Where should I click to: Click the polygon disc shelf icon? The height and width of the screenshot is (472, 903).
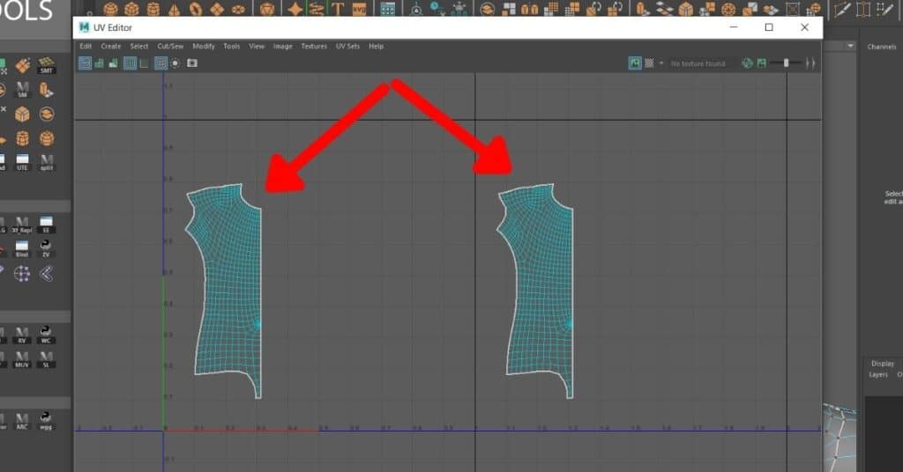[238, 9]
